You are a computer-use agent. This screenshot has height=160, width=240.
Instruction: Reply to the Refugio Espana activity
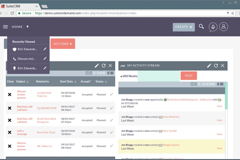click(220, 148)
